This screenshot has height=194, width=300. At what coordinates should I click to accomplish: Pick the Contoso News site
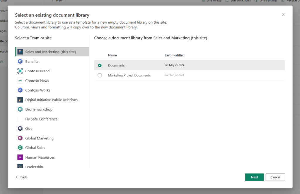(x=52, y=81)
